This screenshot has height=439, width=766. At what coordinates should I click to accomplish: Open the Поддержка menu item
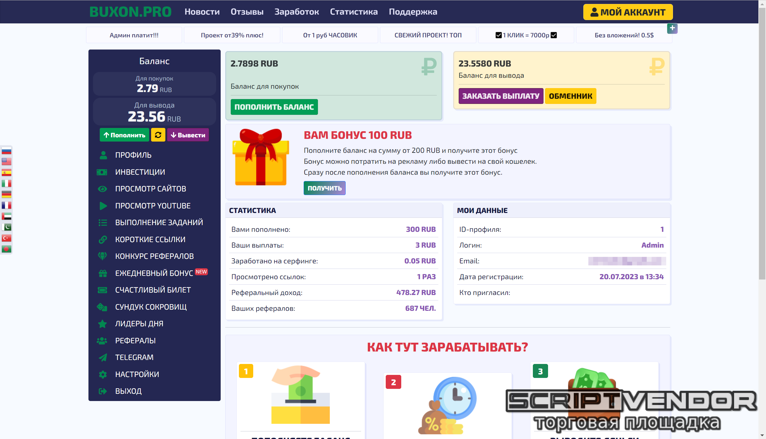pos(413,12)
